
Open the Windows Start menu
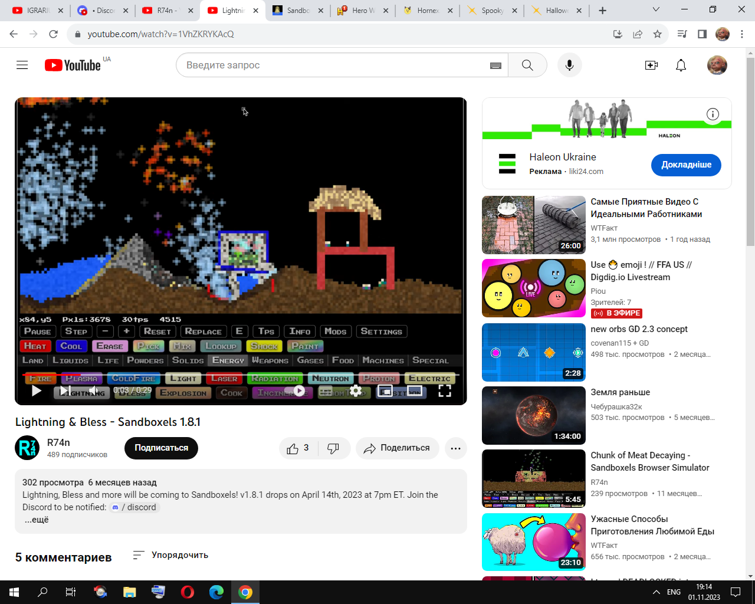pos(14,592)
